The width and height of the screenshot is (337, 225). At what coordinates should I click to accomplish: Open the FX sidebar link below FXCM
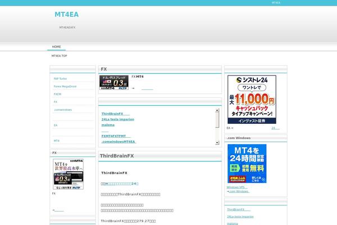[x=56, y=102]
